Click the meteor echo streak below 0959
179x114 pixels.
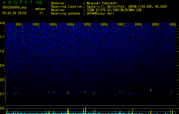click(x=151, y=90)
